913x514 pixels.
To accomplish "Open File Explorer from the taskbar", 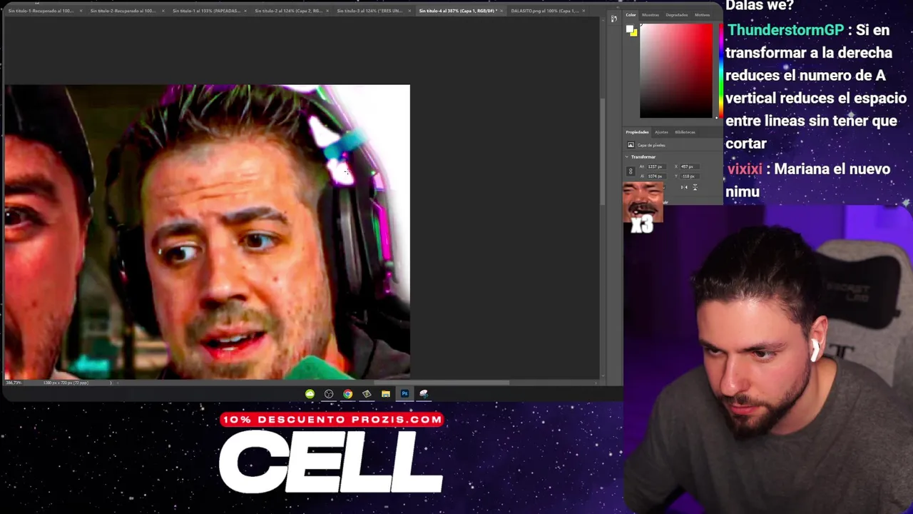I will (x=385, y=393).
